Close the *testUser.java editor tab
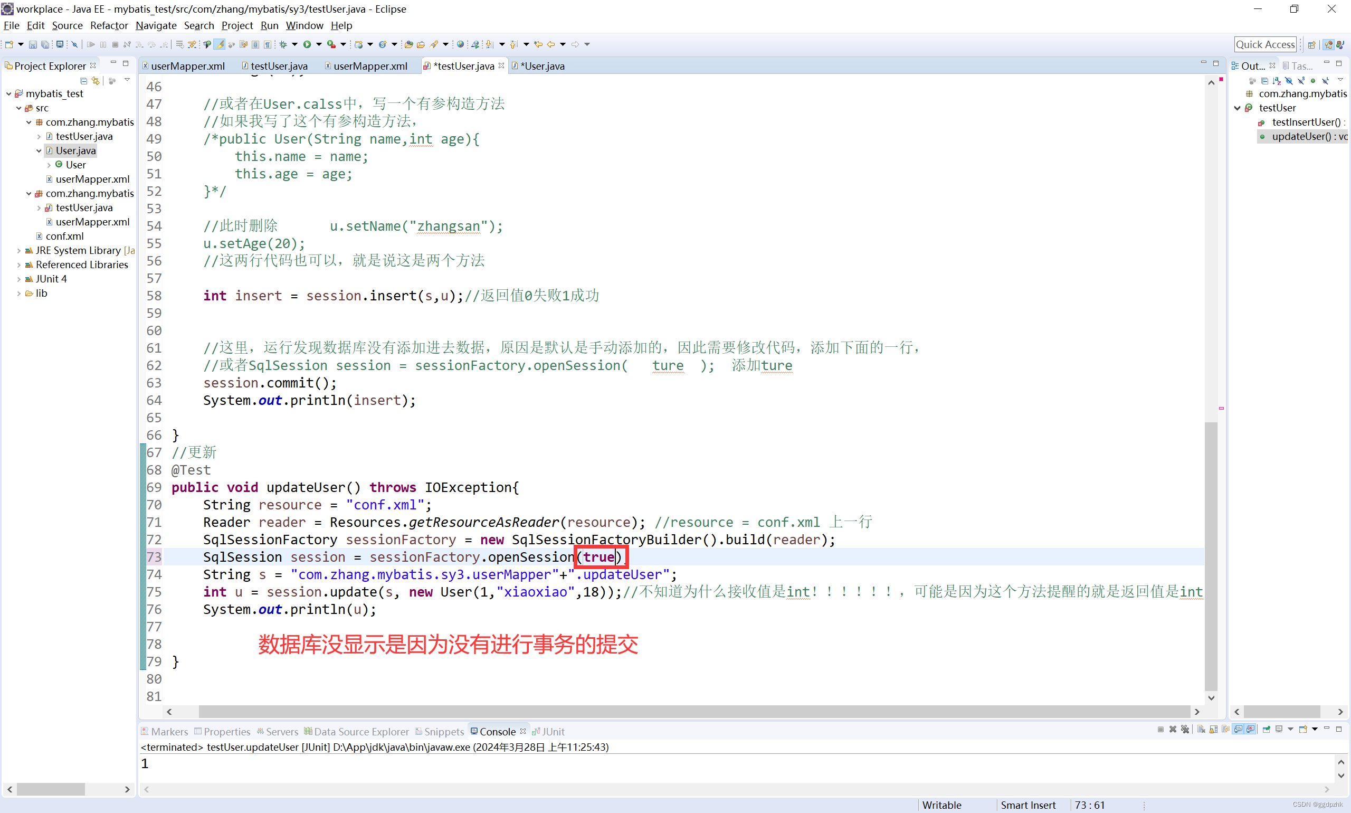1351x813 pixels. (x=501, y=65)
